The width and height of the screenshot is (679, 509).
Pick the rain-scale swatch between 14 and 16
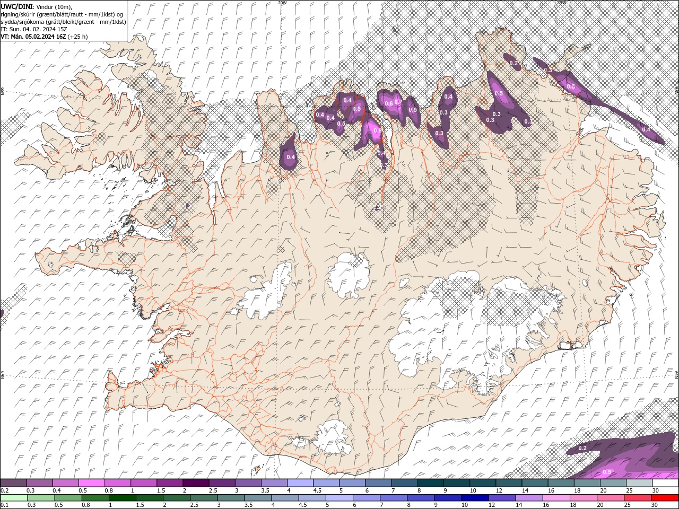(x=529, y=498)
